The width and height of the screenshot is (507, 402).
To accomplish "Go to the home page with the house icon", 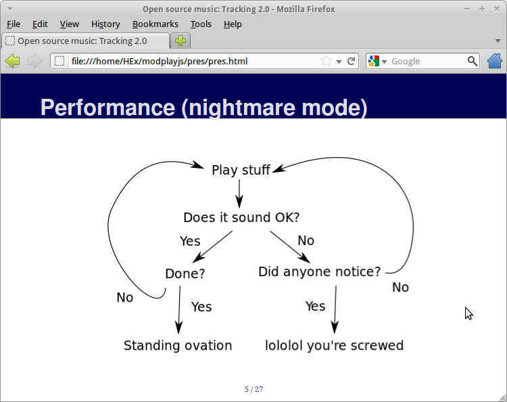I will 495,60.
